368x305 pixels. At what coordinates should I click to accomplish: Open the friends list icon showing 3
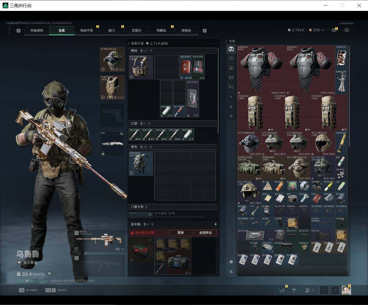[x=309, y=290]
